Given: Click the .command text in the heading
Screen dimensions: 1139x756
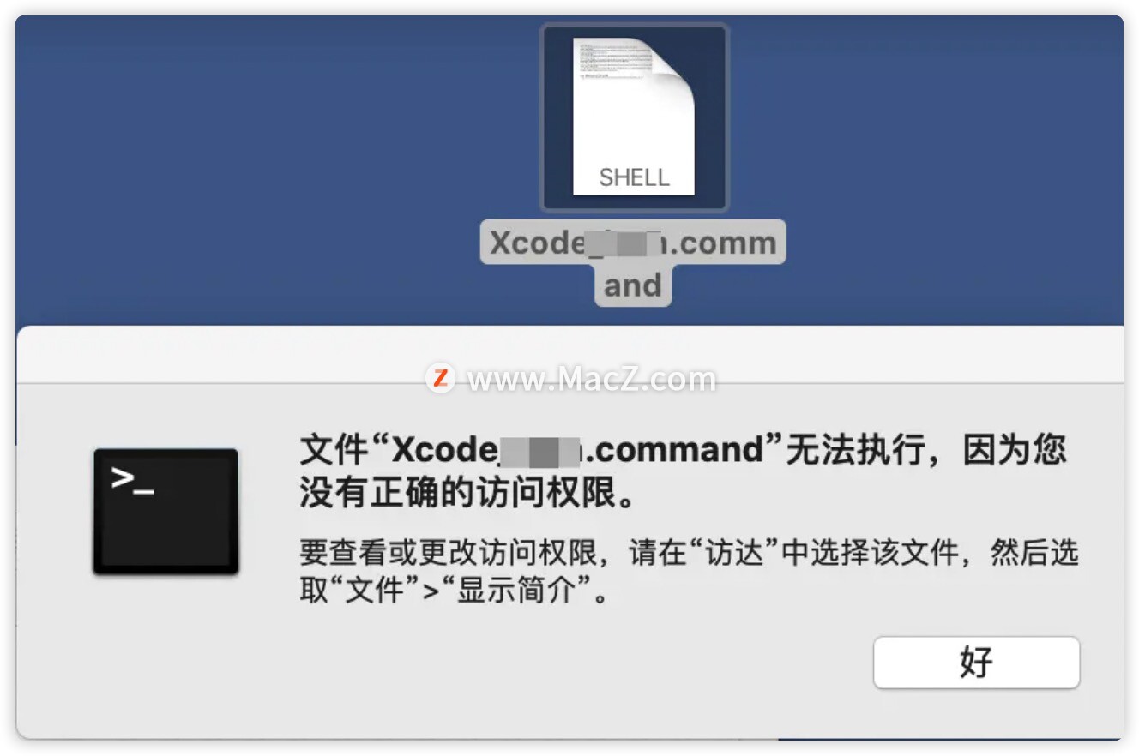Looking at the screenshot, I should (672, 450).
